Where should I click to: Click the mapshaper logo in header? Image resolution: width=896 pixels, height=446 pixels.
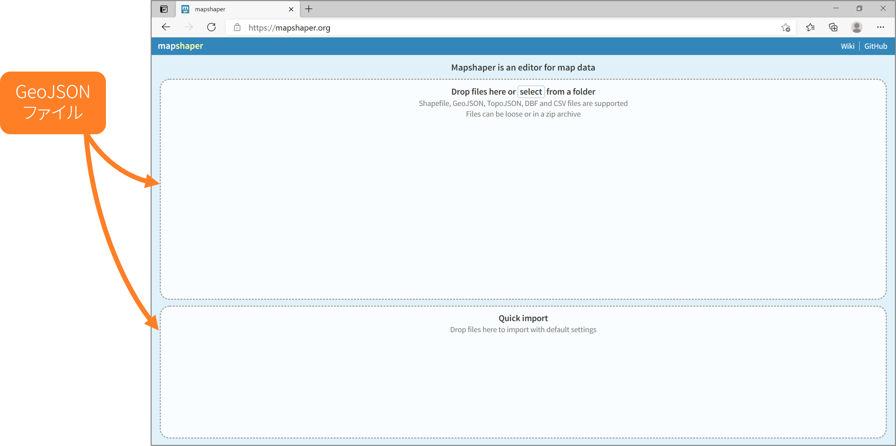pos(180,46)
